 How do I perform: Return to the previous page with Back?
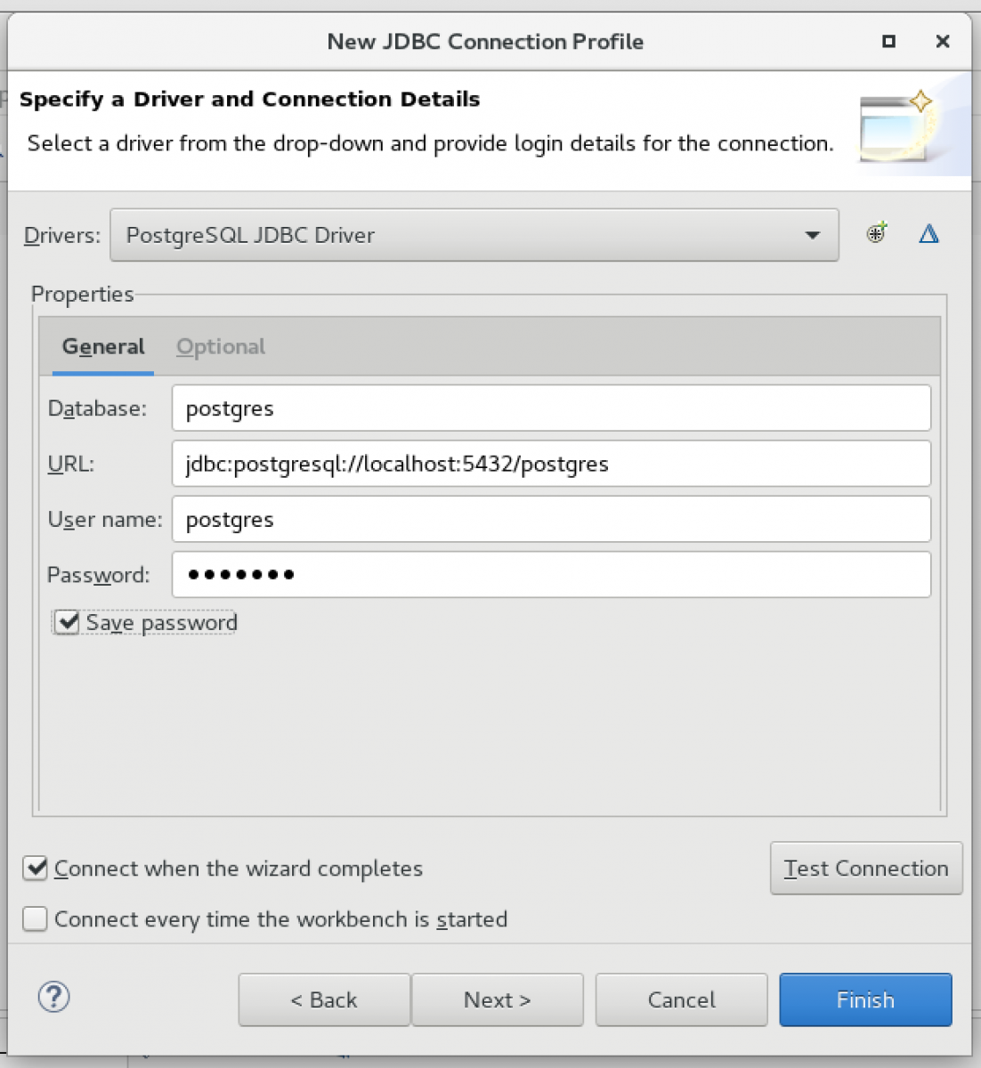click(323, 999)
